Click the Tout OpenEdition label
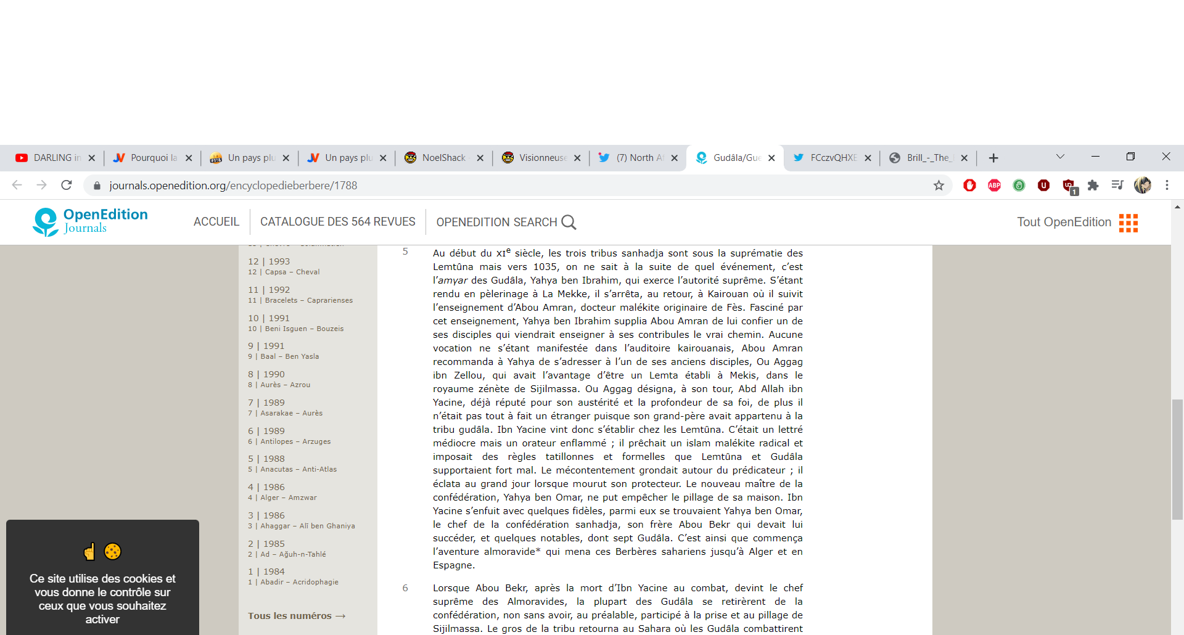 [x=1064, y=222]
